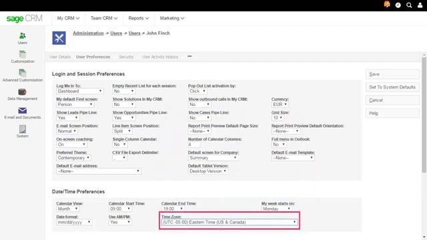This screenshot has width=427, height=240.
Task: Open Show outbound calls dropdown
Action: pos(199,105)
